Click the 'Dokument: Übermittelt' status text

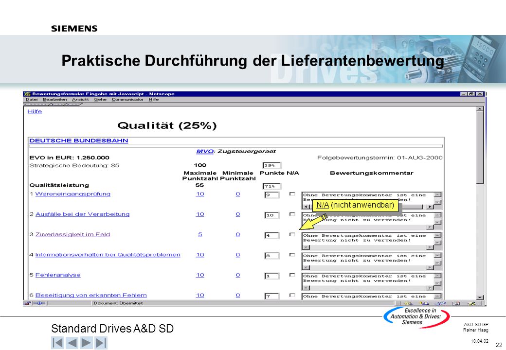click(x=118, y=303)
